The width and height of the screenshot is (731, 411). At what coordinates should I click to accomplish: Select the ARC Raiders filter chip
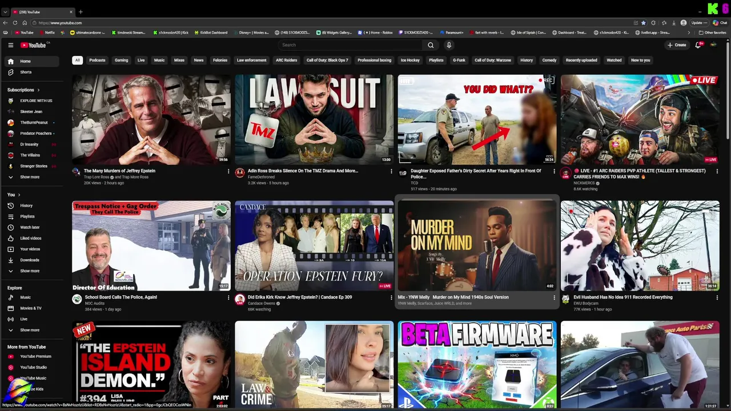pyautogui.click(x=286, y=60)
